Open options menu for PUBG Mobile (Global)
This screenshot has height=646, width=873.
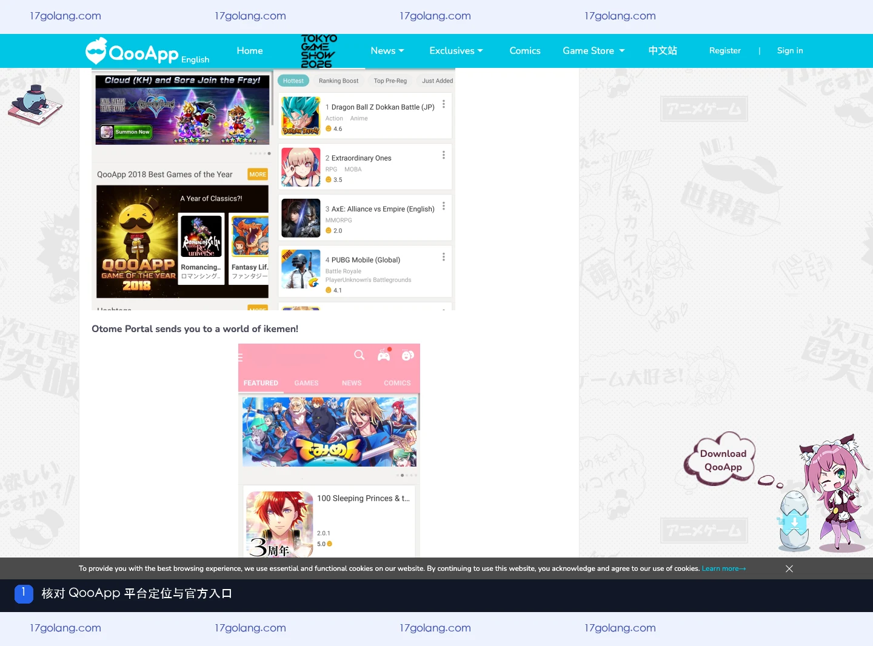pyautogui.click(x=444, y=257)
